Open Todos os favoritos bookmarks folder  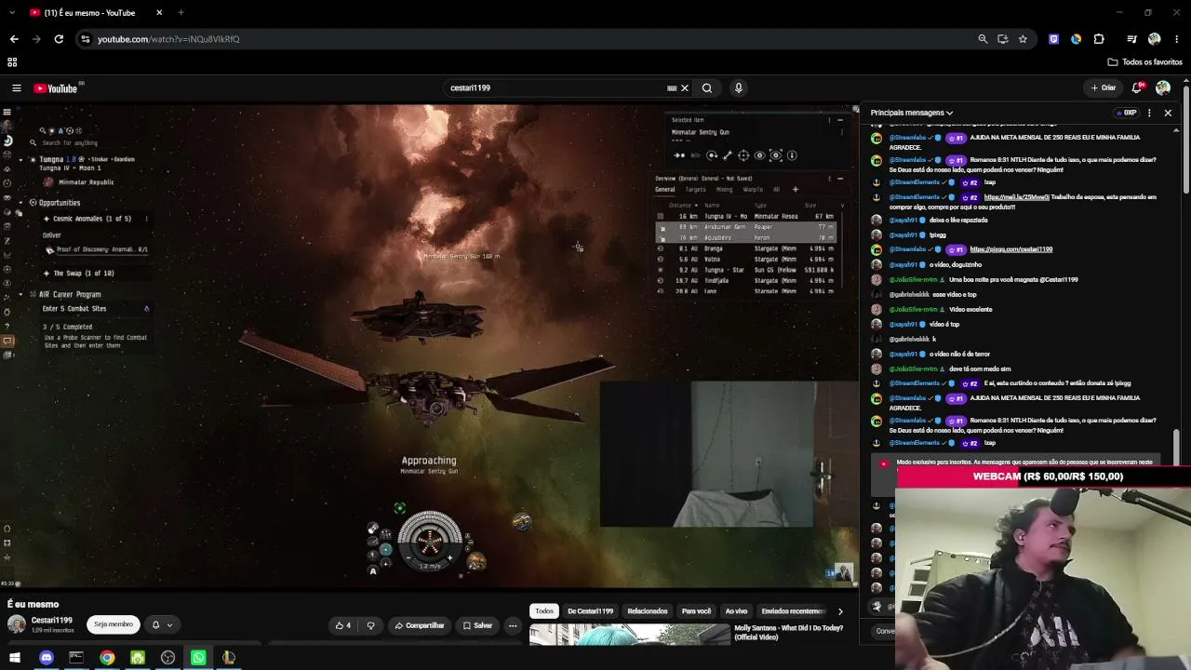(x=1144, y=62)
